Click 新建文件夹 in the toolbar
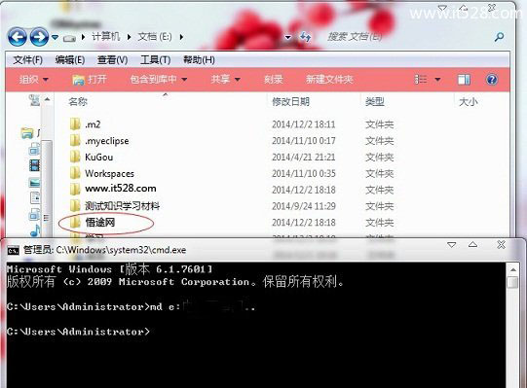This screenshot has width=527, height=388. coord(329,79)
